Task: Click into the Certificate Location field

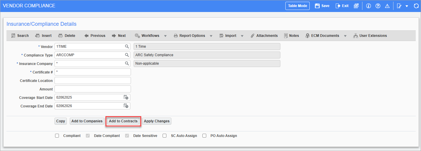Action: [93, 80]
